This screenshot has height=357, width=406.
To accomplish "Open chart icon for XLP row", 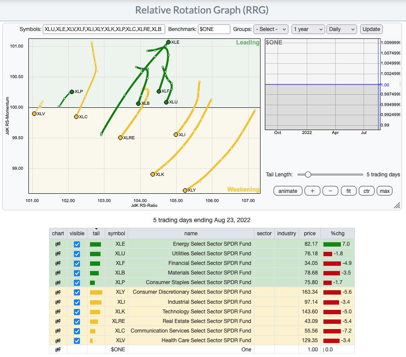I will click(58, 282).
